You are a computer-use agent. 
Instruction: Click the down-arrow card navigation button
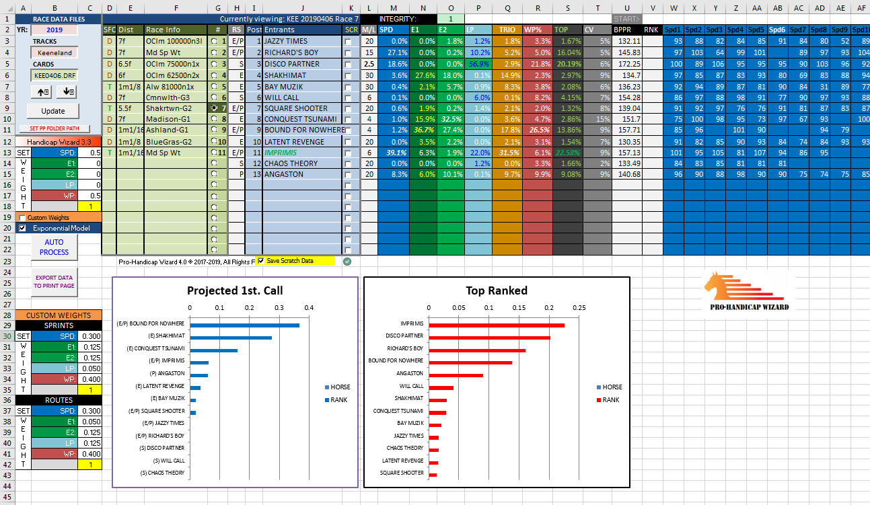67,91
